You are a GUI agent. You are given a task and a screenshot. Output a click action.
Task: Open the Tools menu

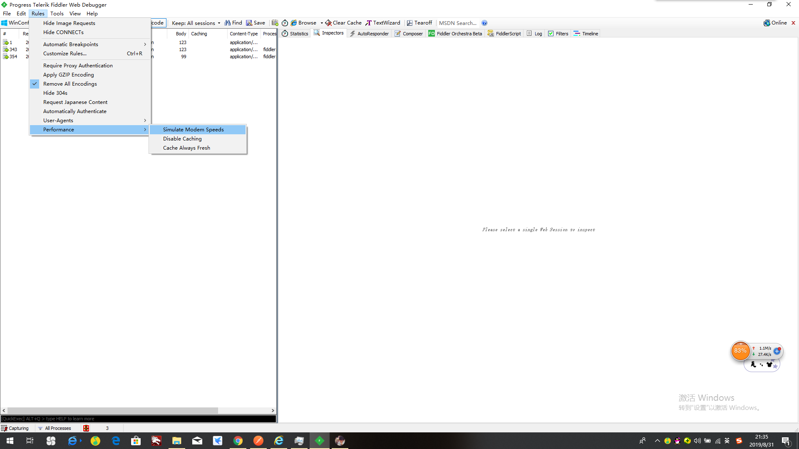(57, 13)
